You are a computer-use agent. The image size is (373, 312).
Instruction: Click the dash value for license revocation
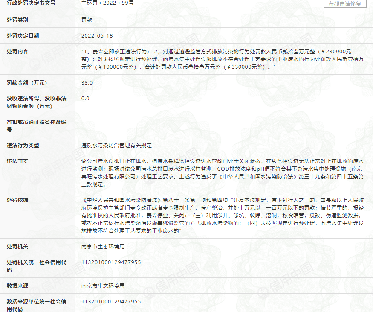(x=88, y=122)
